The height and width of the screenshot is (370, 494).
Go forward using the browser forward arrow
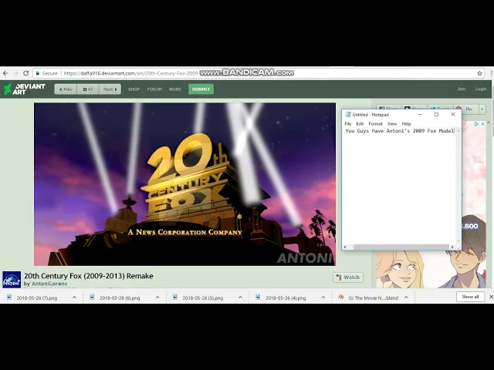pyautogui.click(x=15, y=73)
